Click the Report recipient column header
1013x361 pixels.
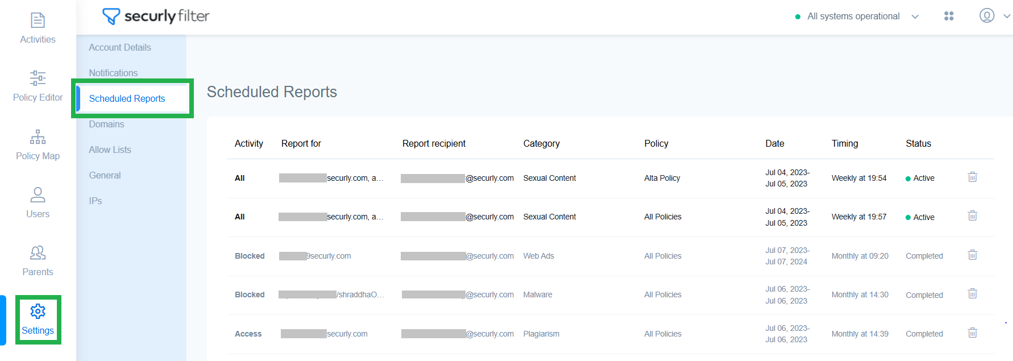[434, 143]
